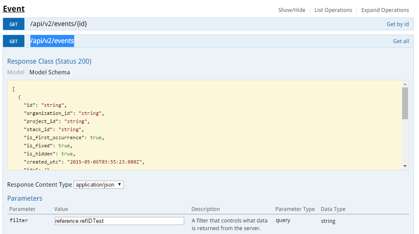Screen dimensions: 419x234
Task: Click the GET badge for /api/v2/events
Action: click(13, 41)
